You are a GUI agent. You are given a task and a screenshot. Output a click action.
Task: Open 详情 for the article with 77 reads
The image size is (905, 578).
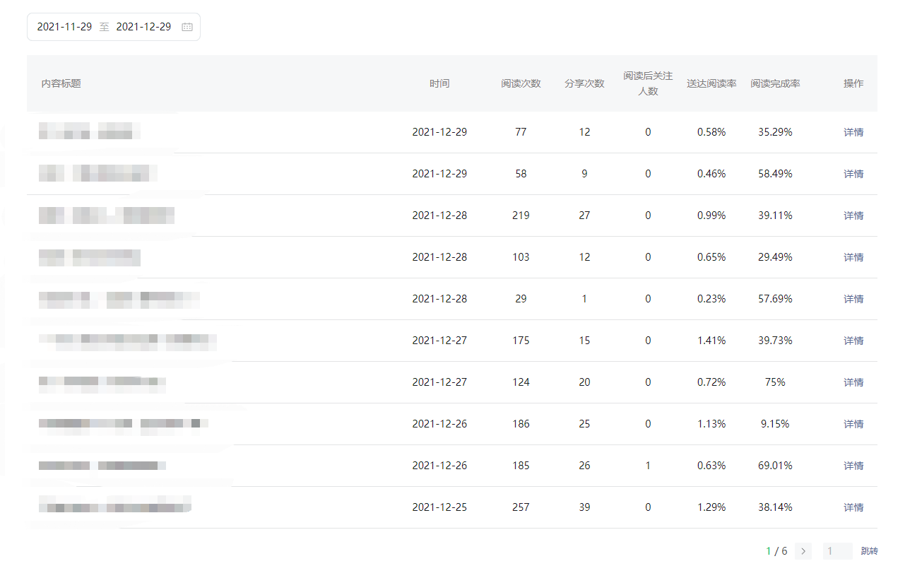853,132
